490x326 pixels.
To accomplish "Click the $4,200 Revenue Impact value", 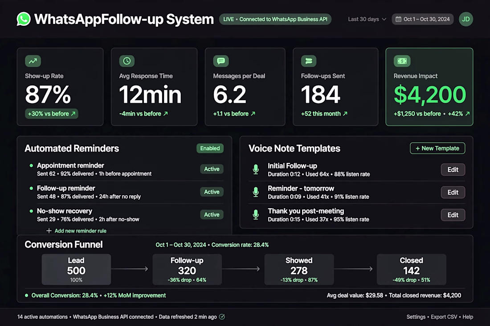I will click(x=430, y=95).
